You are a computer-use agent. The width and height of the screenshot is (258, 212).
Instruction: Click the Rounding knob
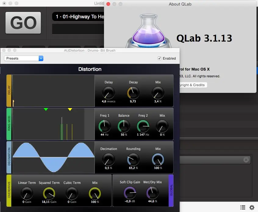pos(133,159)
